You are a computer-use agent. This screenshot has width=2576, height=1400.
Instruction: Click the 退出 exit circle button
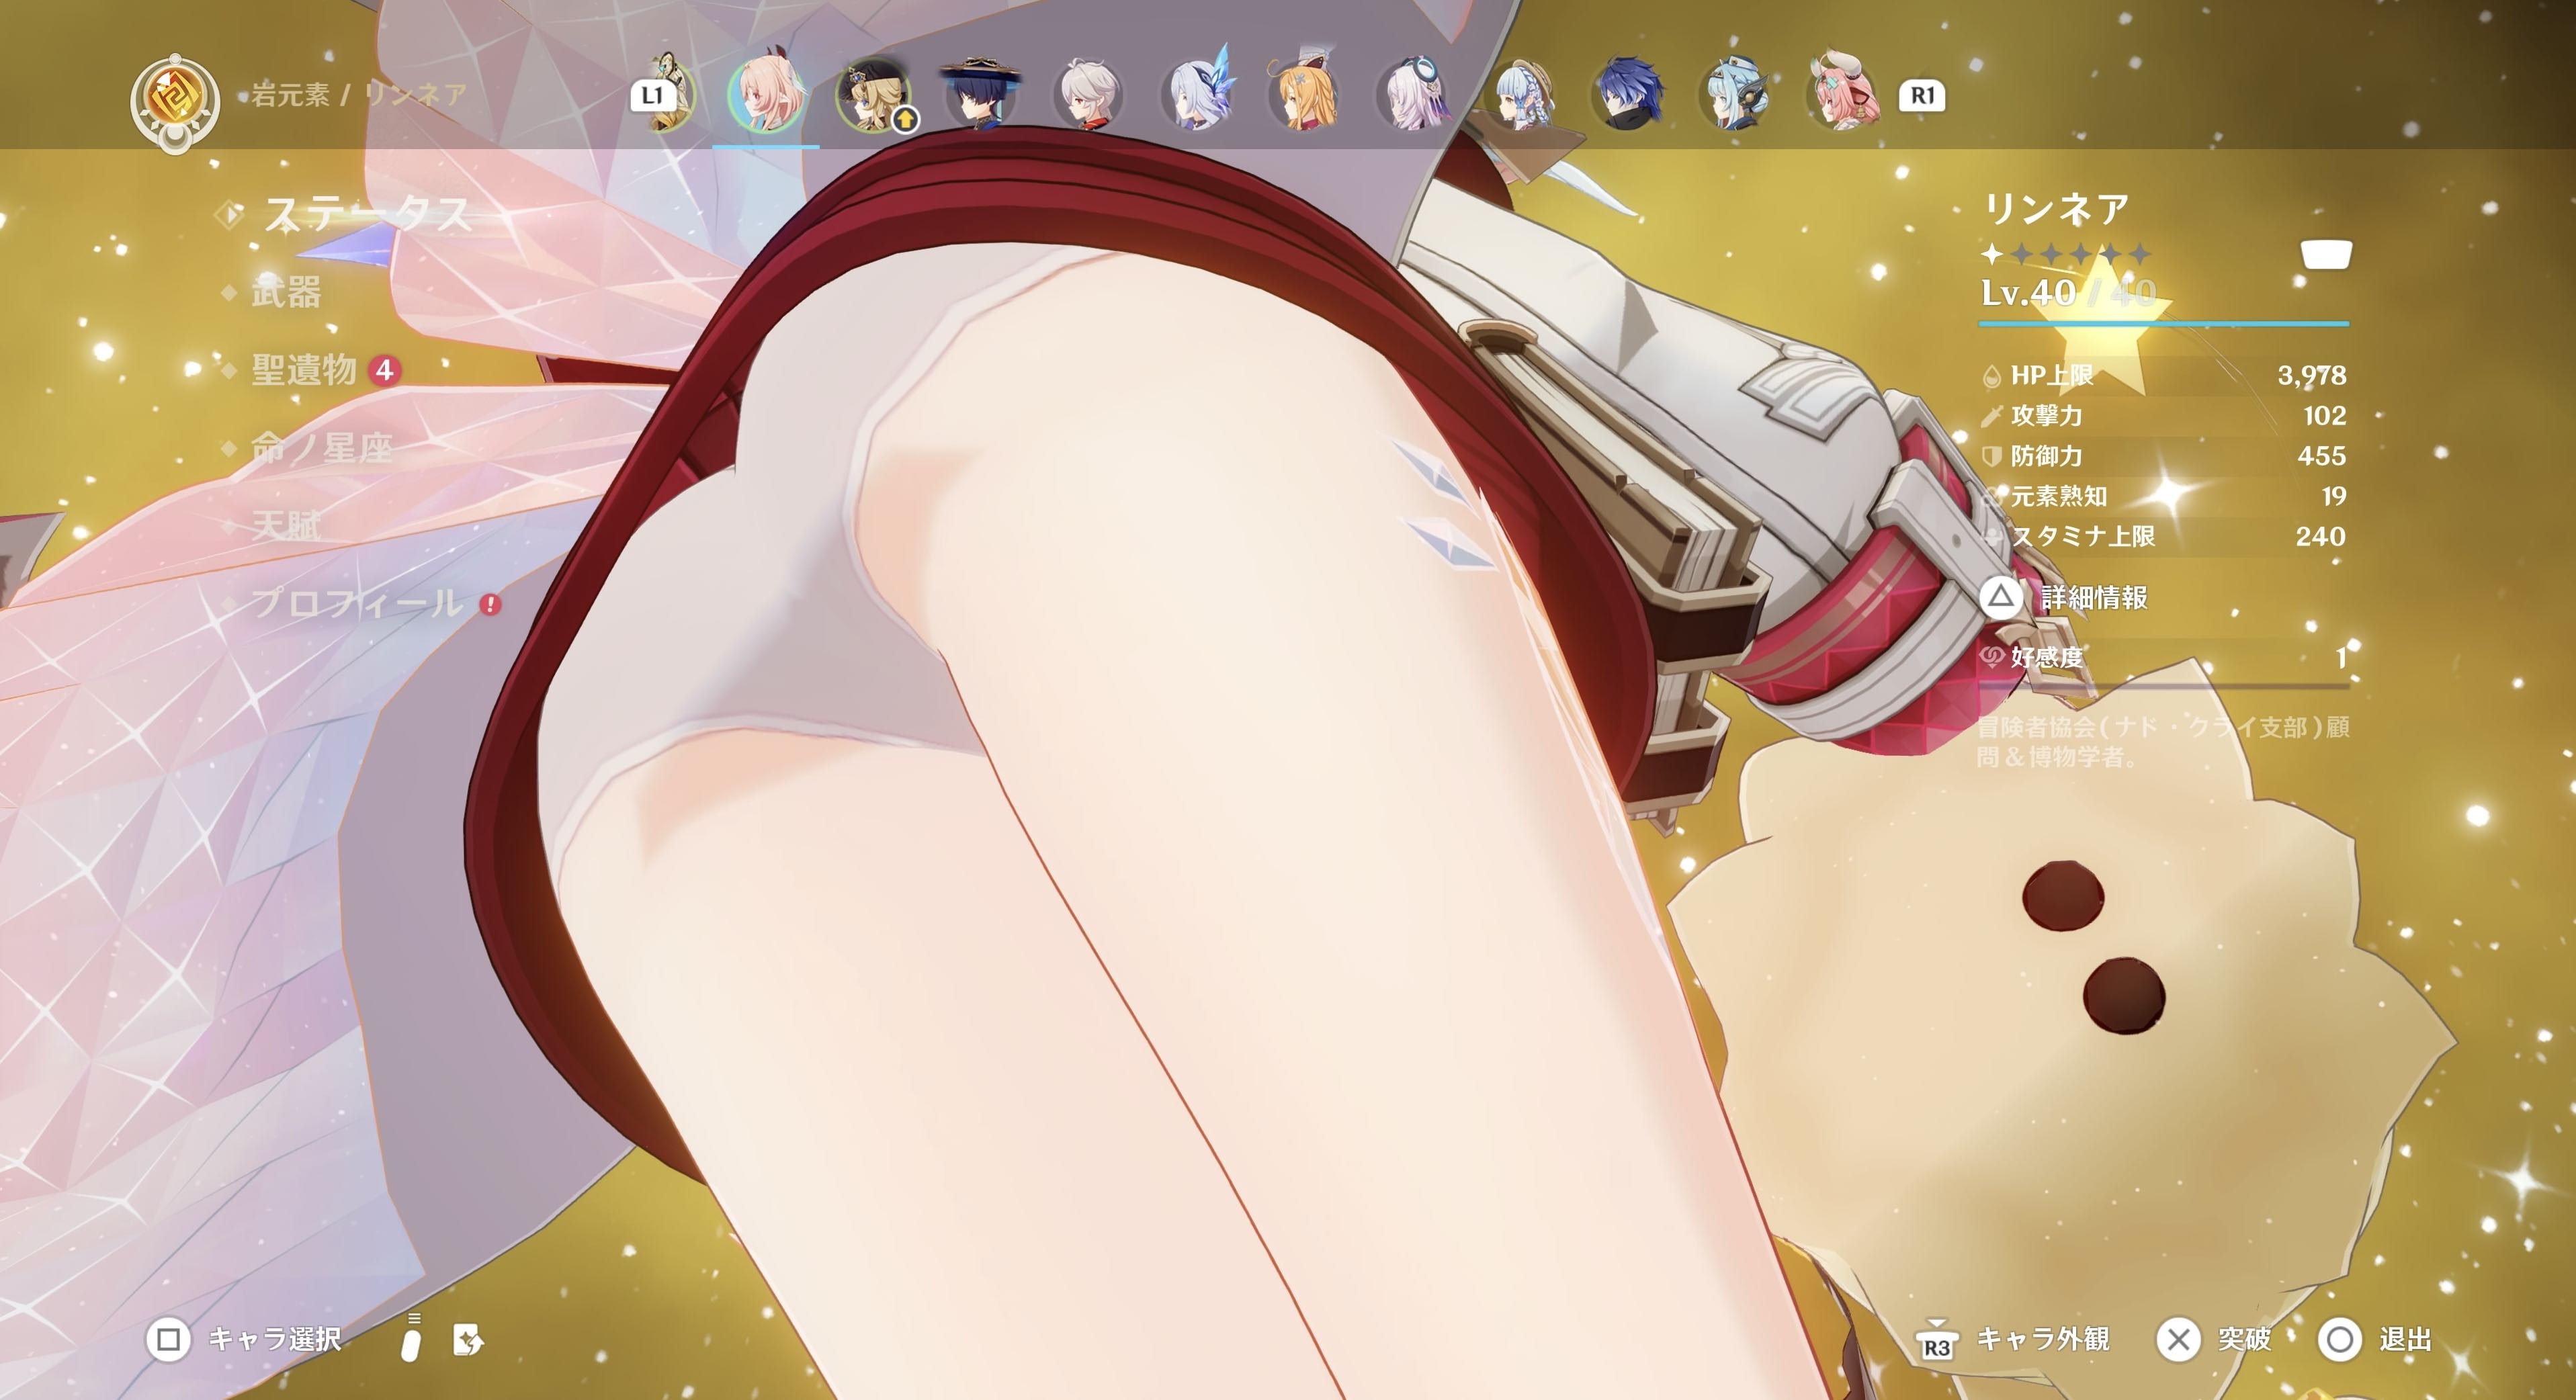pyautogui.click(x=2340, y=1338)
